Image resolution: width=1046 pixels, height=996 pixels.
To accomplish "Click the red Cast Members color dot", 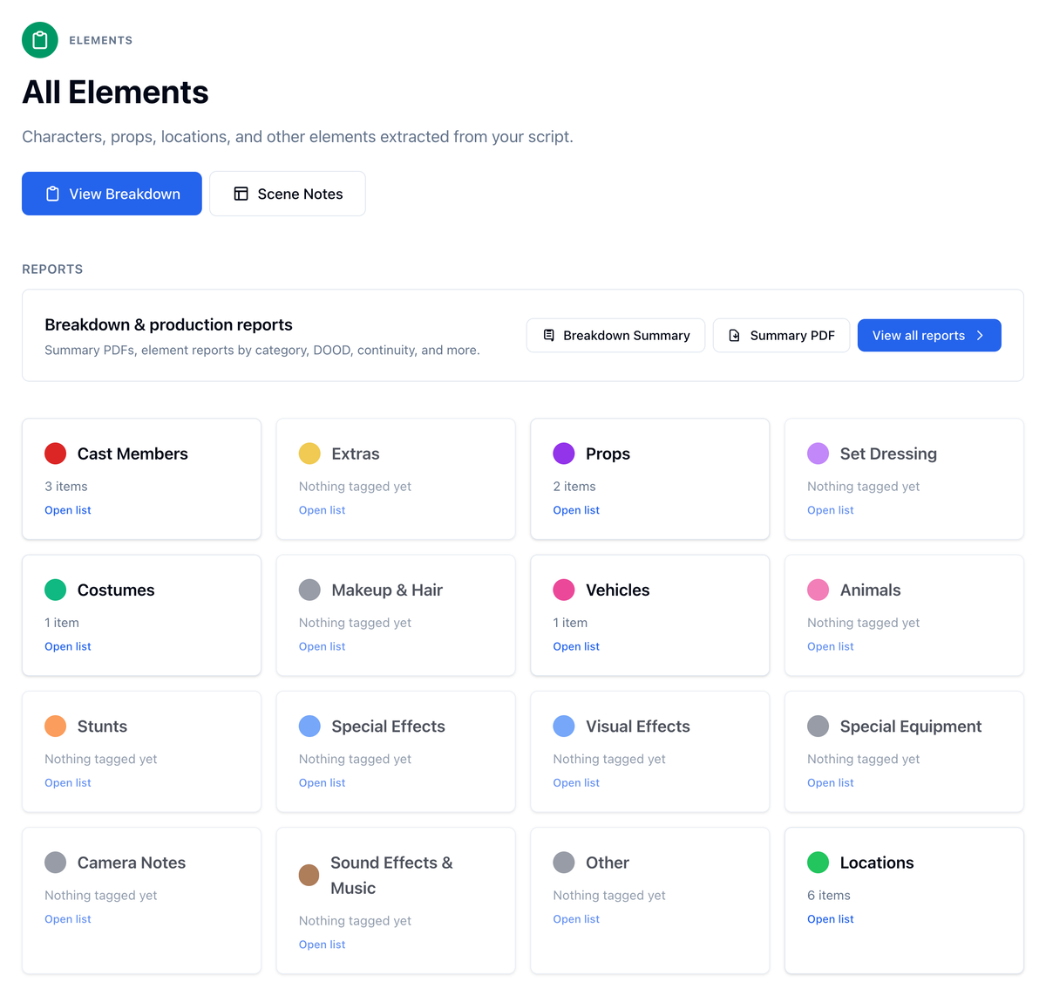I will pos(56,454).
